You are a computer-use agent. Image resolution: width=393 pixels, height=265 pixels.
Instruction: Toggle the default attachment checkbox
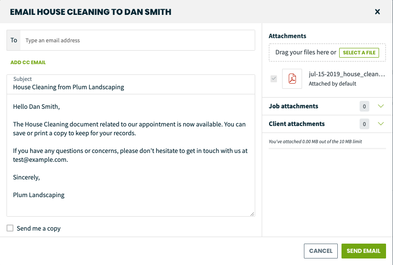(x=274, y=79)
